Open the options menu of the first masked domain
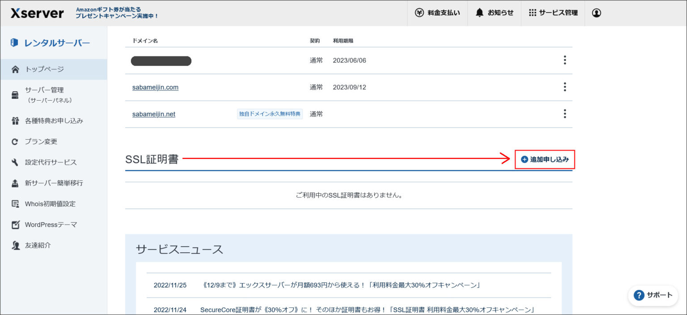The height and width of the screenshot is (315, 687). [x=565, y=60]
